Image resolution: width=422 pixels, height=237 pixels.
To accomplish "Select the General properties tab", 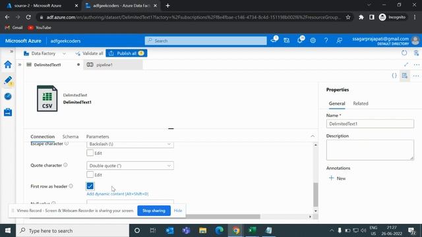I will [337, 103].
